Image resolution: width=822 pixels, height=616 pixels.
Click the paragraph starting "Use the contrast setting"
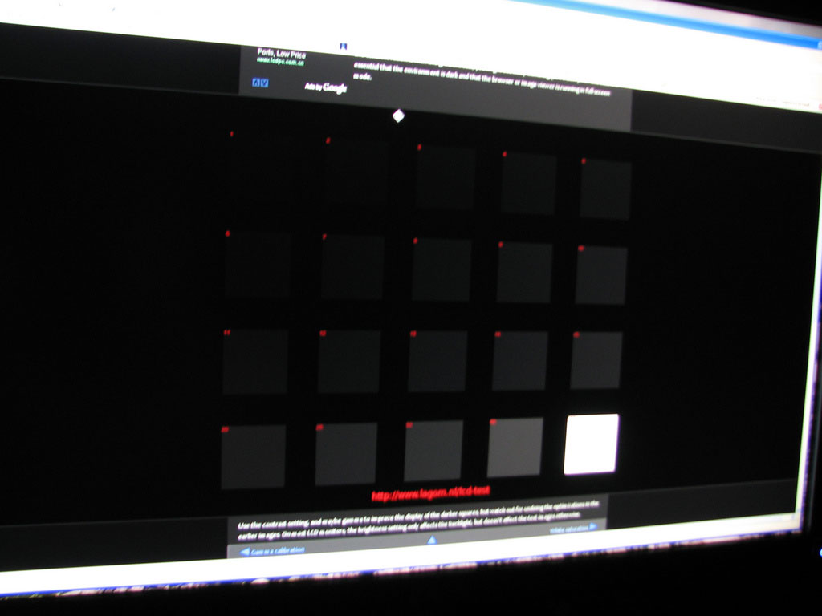(x=417, y=520)
